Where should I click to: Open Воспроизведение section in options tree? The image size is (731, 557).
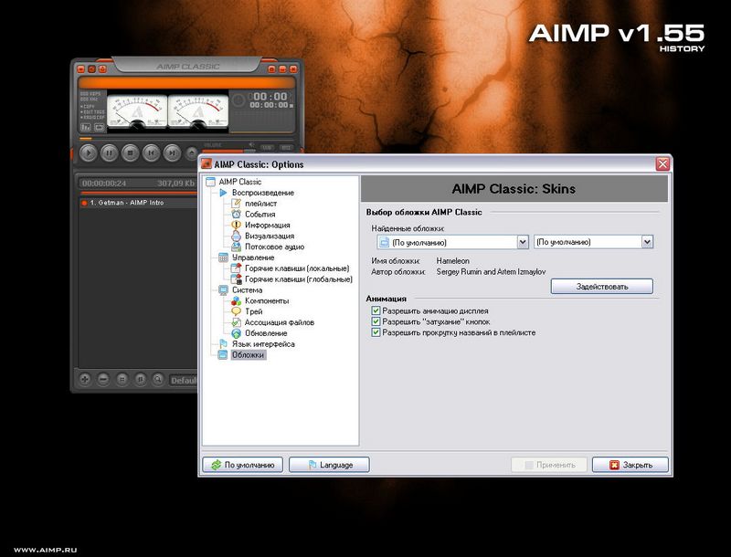[263, 193]
